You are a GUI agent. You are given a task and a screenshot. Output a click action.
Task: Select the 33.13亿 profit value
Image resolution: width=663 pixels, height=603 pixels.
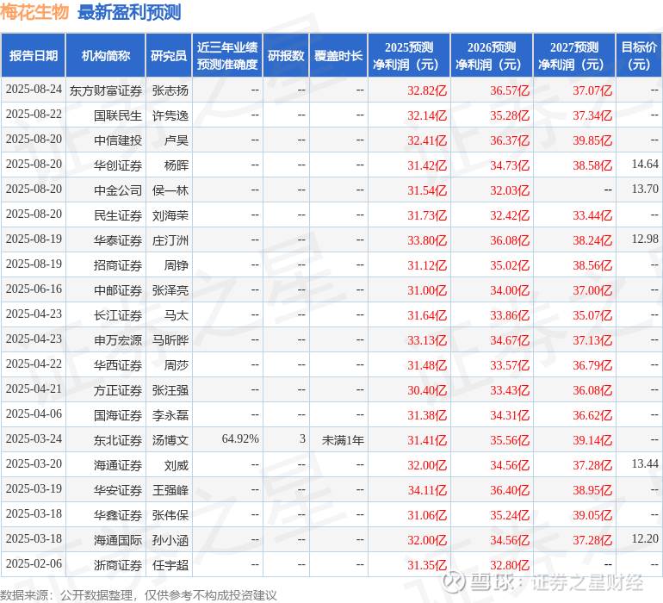pyautogui.click(x=427, y=340)
